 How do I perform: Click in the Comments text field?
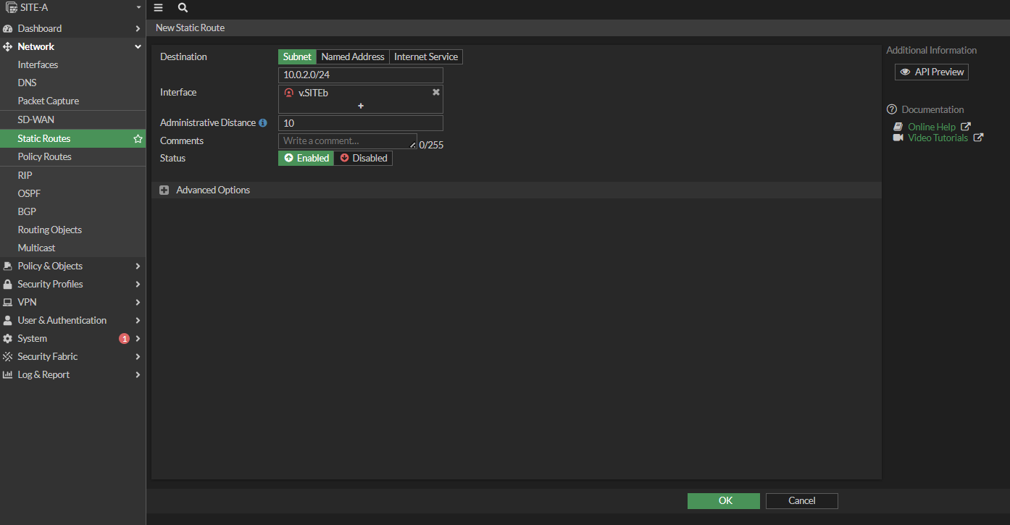click(346, 140)
